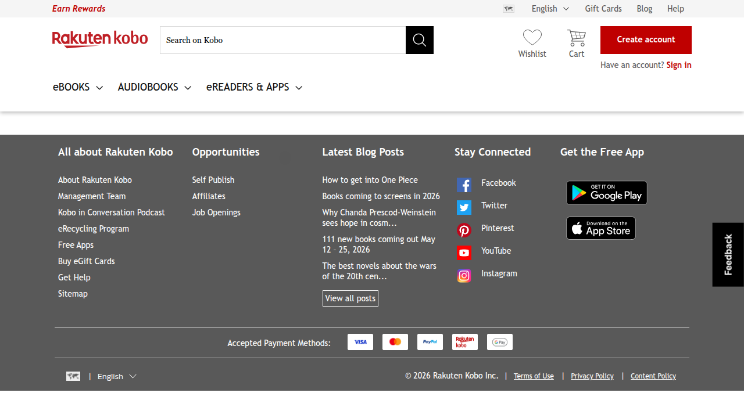Open the Terms of Use link
744x418 pixels.
pyautogui.click(x=534, y=376)
